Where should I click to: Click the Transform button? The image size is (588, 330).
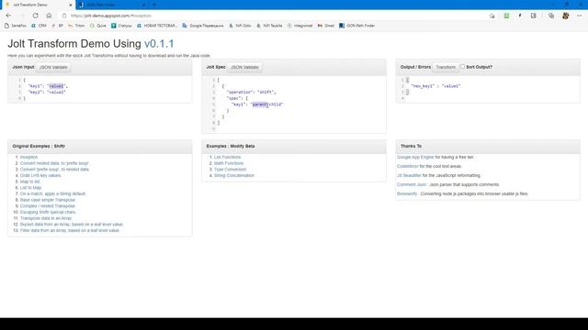446,67
